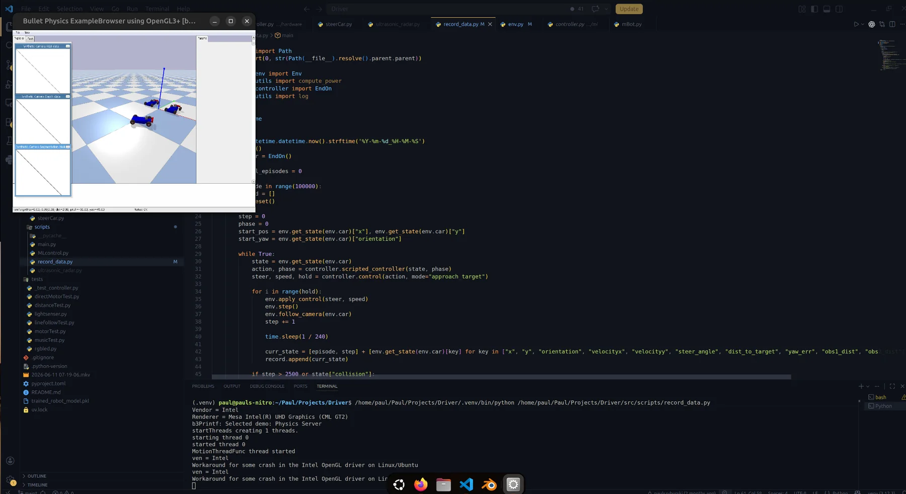Click the Synthetic Camera RGB data preview
906x494 pixels.
(x=43, y=70)
